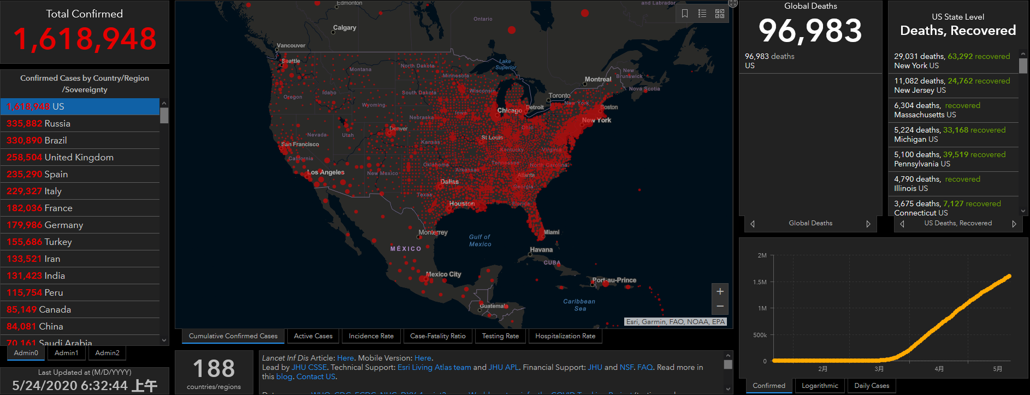The height and width of the screenshot is (395, 1030).
Task: Go to next panel after US Deaths, Recovered
Action: click(x=1014, y=224)
